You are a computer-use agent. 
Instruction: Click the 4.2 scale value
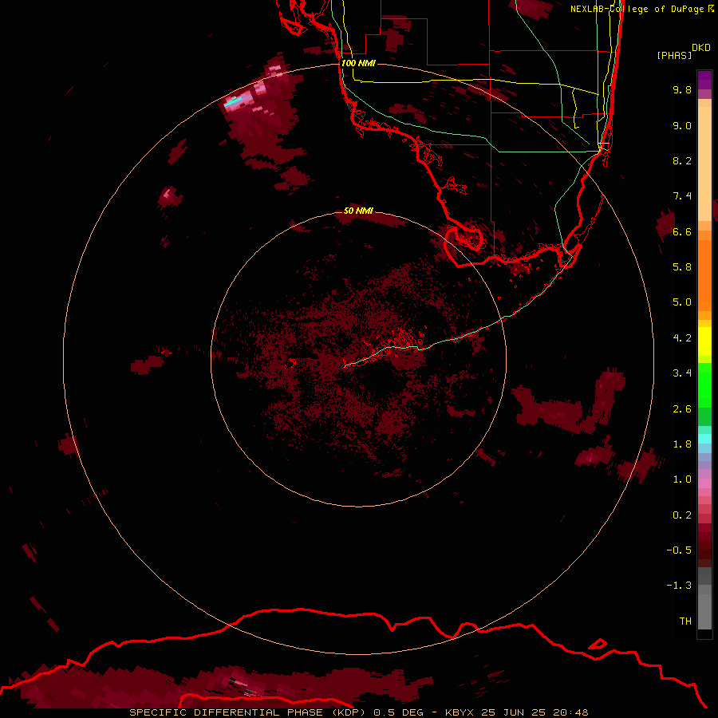click(682, 338)
